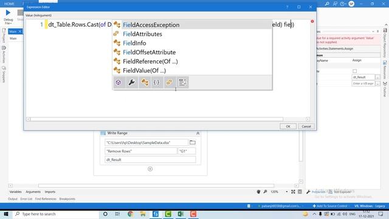Image resolution: width=389 pixels, height=219 pixels.
Task: Click the editor scrollbar left arrow
Action: (x=29, y=119)
